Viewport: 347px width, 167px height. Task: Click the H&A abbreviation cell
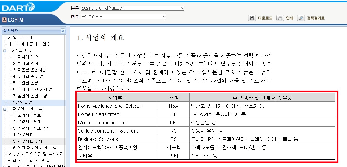[x=173, y=106]
